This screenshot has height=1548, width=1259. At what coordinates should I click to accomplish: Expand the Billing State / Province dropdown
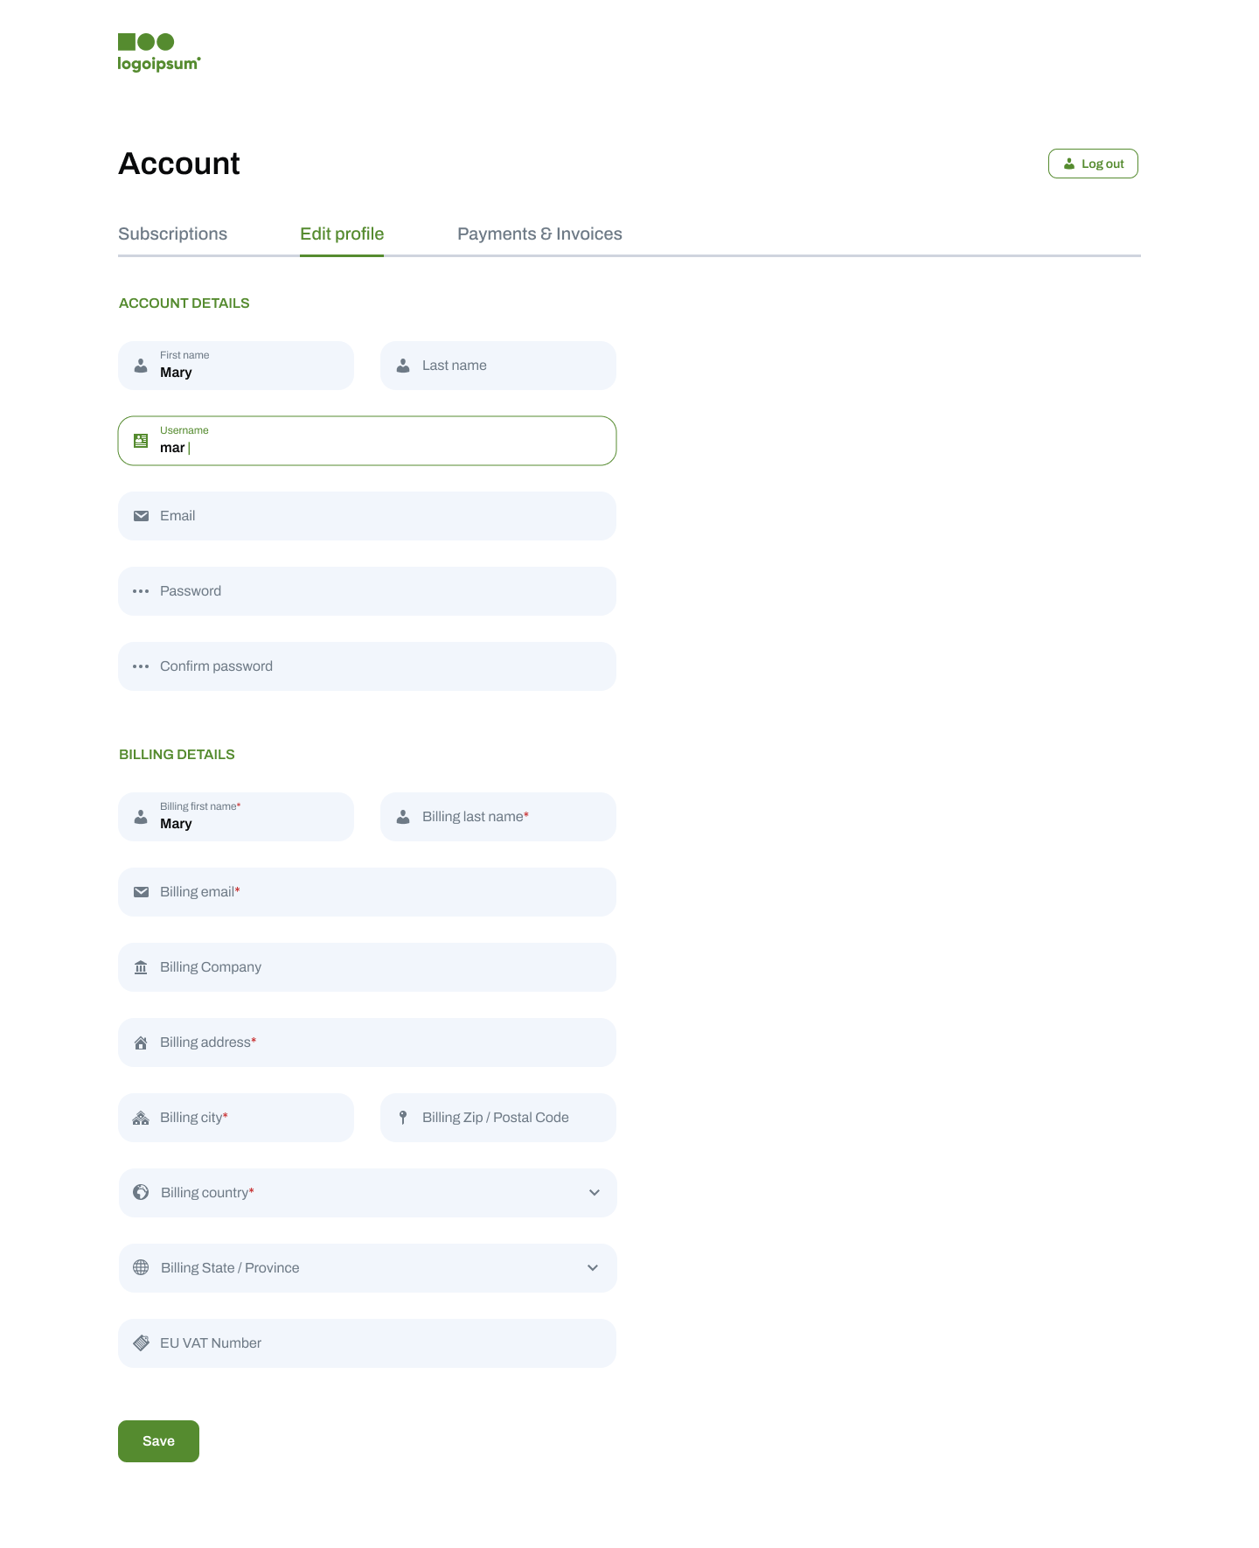click(x=367, y=1268)
